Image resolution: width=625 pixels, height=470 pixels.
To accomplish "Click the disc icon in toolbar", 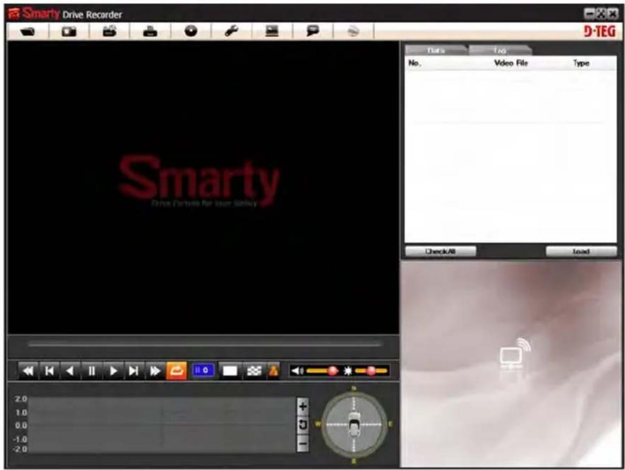I will [x=191, y=31].
